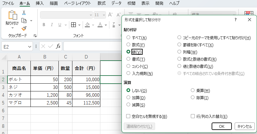
Task: Click the Borders grid icon
Action: point(74,25)
